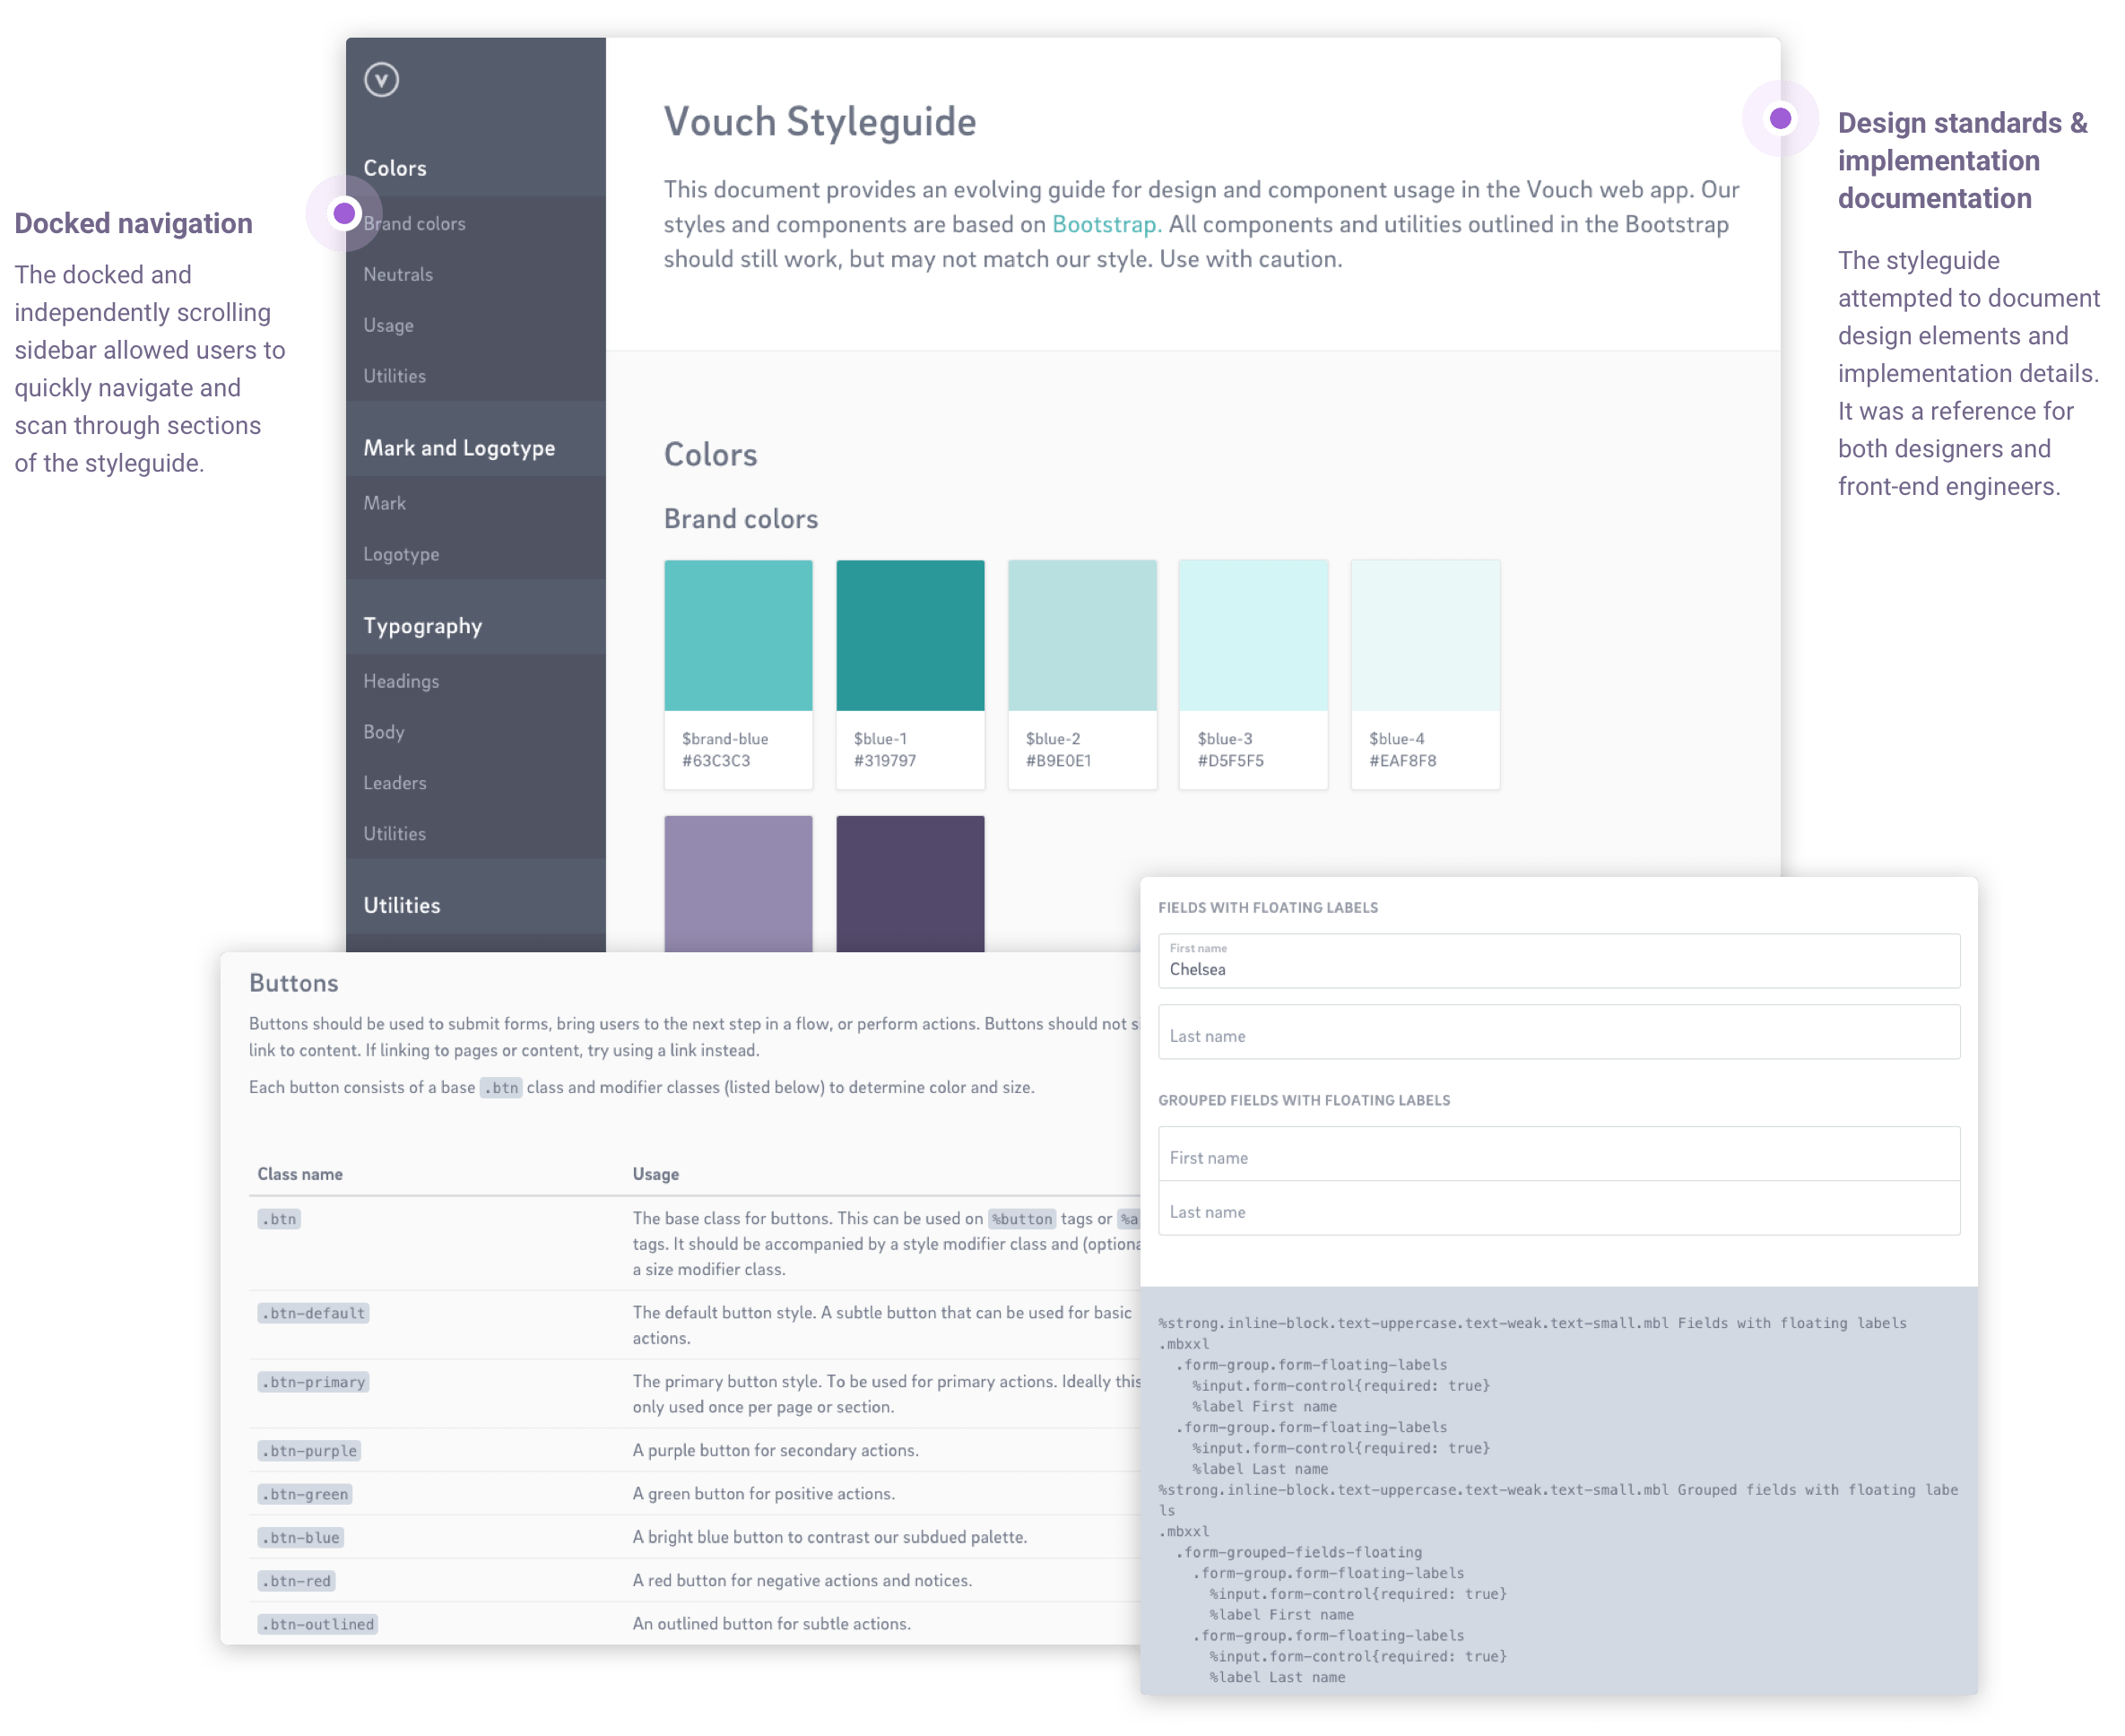The width and height of the screenshot is (2125, 1736).
Task: Go to Neutrals in the sidebar
Action: pos(398,274)
